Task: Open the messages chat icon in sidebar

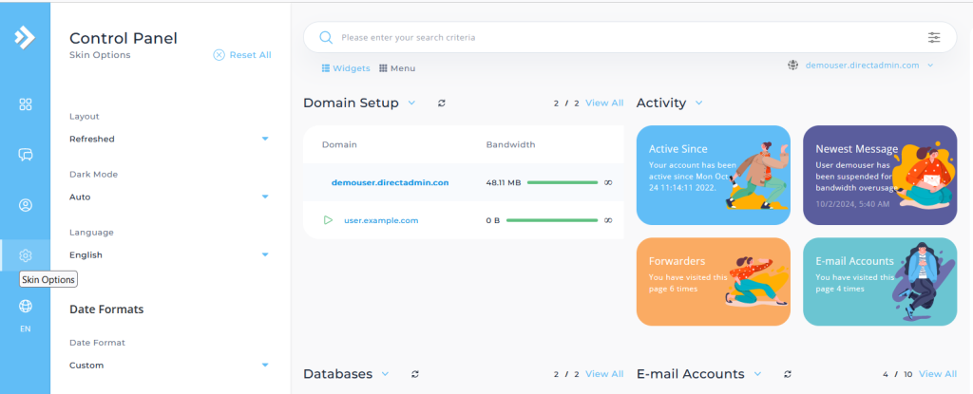Action: coord(26,155)
